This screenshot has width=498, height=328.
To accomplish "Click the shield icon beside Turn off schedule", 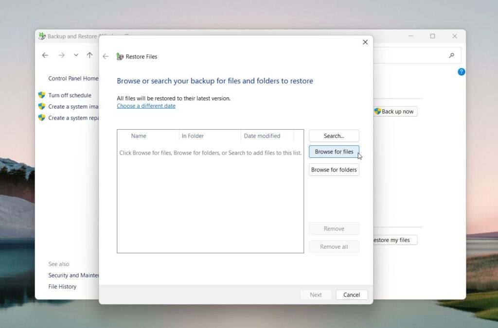I will 41,95.
